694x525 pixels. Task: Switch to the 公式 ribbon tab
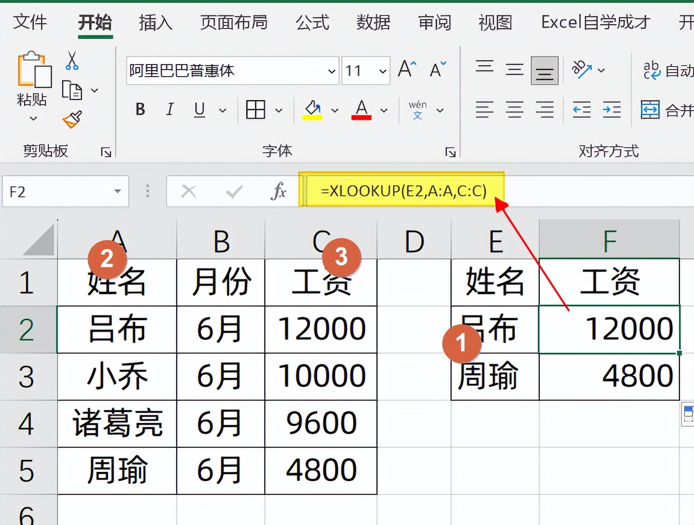coord(312,23)
